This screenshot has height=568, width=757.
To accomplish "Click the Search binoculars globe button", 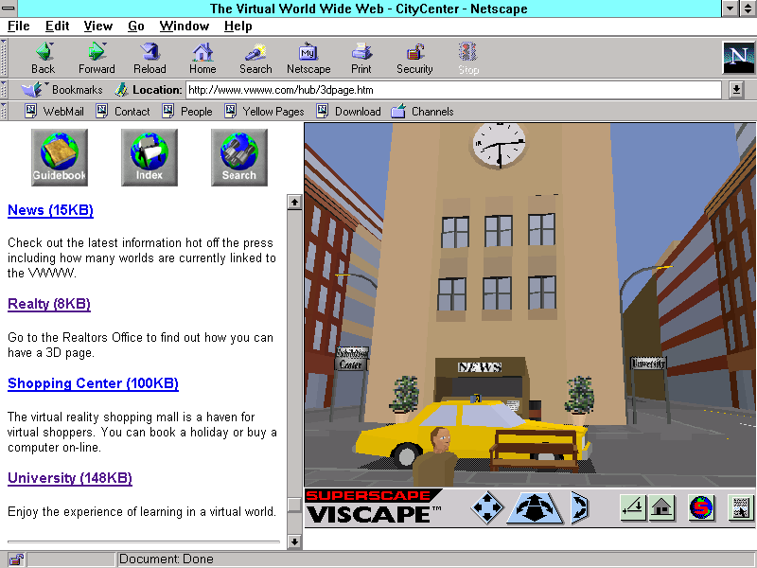I will click(x=239, y=157).
